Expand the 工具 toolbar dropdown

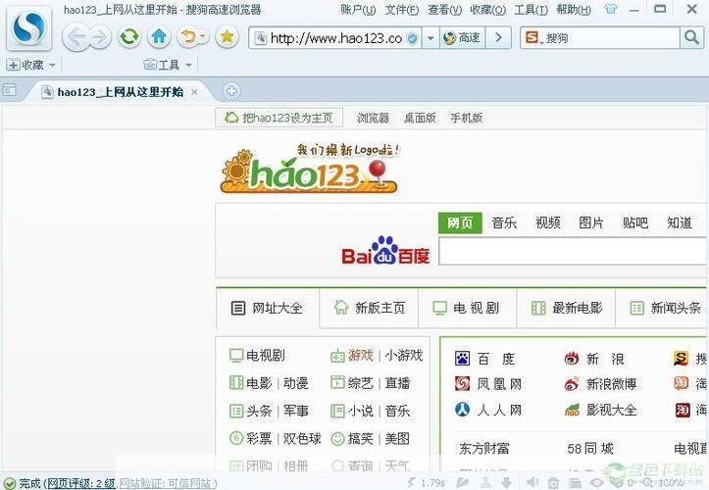pos(188,65)
